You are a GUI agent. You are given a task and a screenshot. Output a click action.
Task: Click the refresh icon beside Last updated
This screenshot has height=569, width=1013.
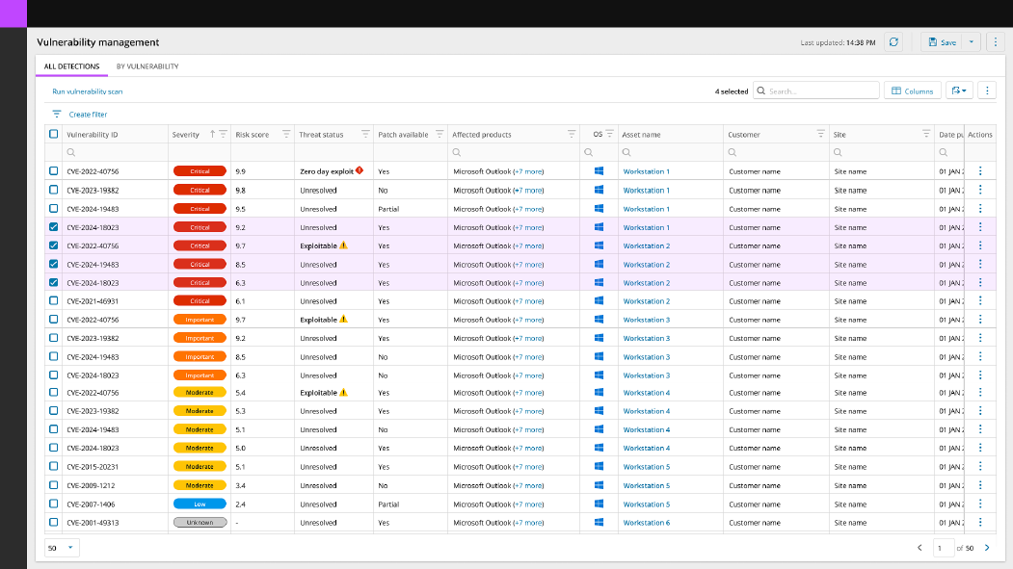[x=894, y=42]
